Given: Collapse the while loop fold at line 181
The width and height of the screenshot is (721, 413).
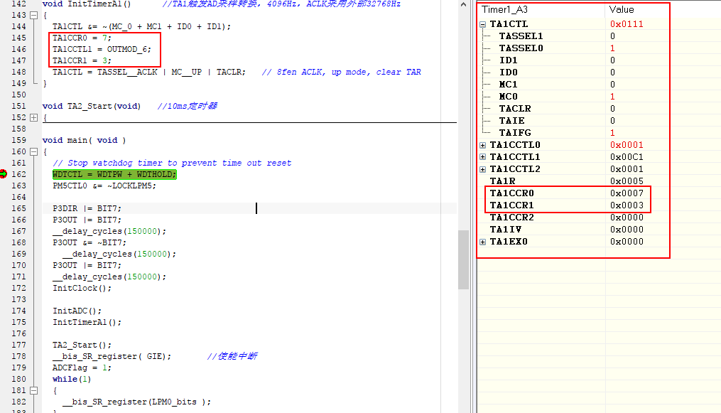Looking at the screenshot, I should 33,390.
